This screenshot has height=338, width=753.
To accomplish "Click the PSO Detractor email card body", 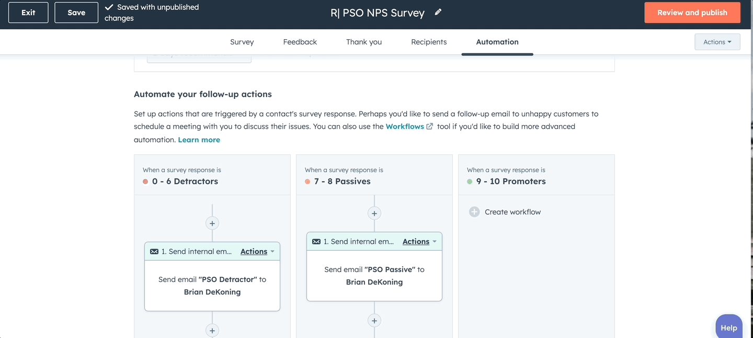I will coord(212,286).
